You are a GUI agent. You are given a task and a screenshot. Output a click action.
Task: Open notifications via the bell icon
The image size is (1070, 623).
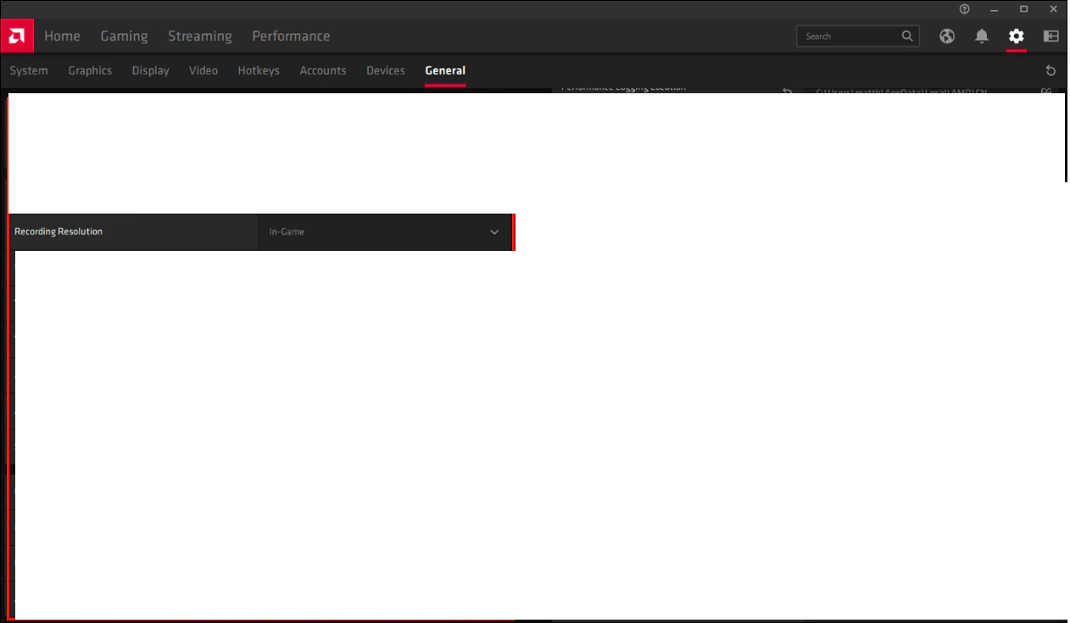click(981, 36)
